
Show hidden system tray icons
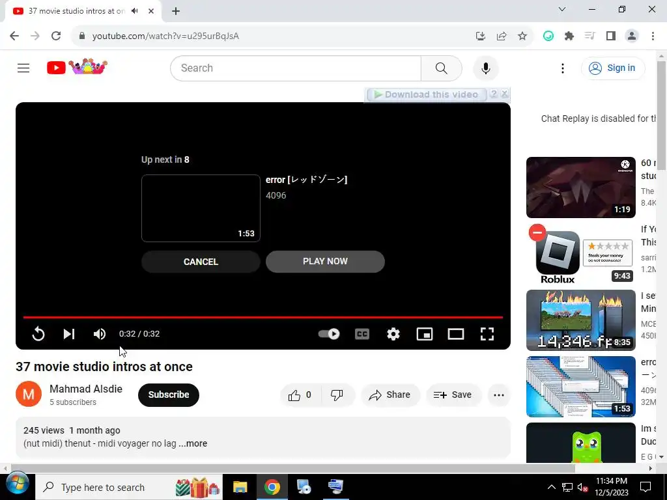point(551,487)
